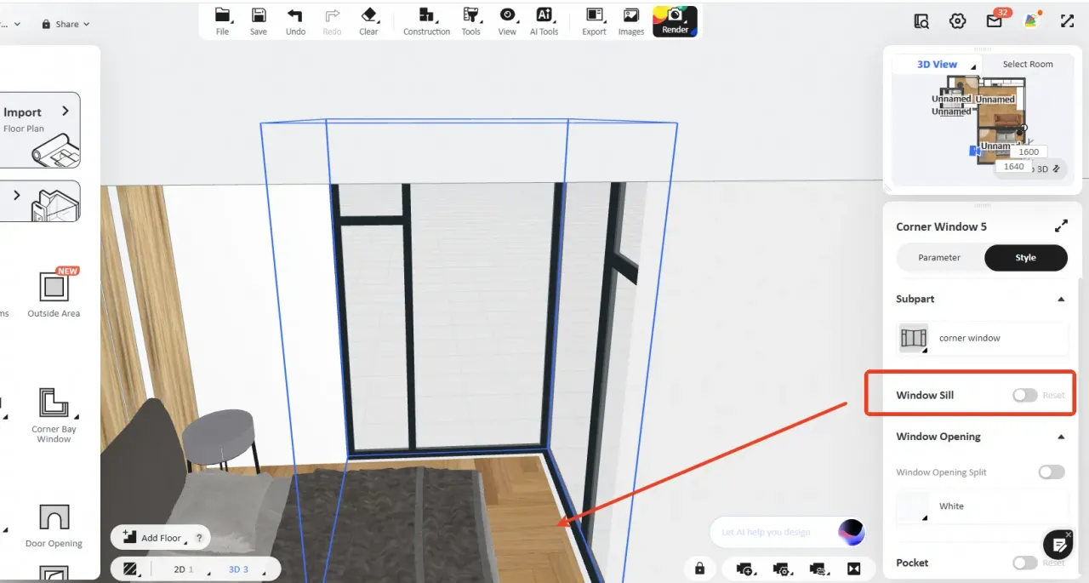The height and width of the screenshot is (583, 1089).
Task: Open the Share dropdown
Action: [66, 25]
